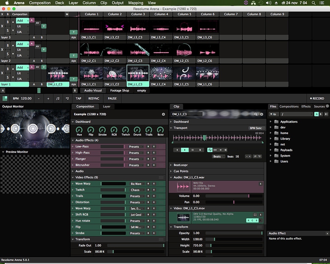The height and width of the screenshot is (264, 330).
Task: Click the RESYNC button
Action: click(x=94, y=98)
